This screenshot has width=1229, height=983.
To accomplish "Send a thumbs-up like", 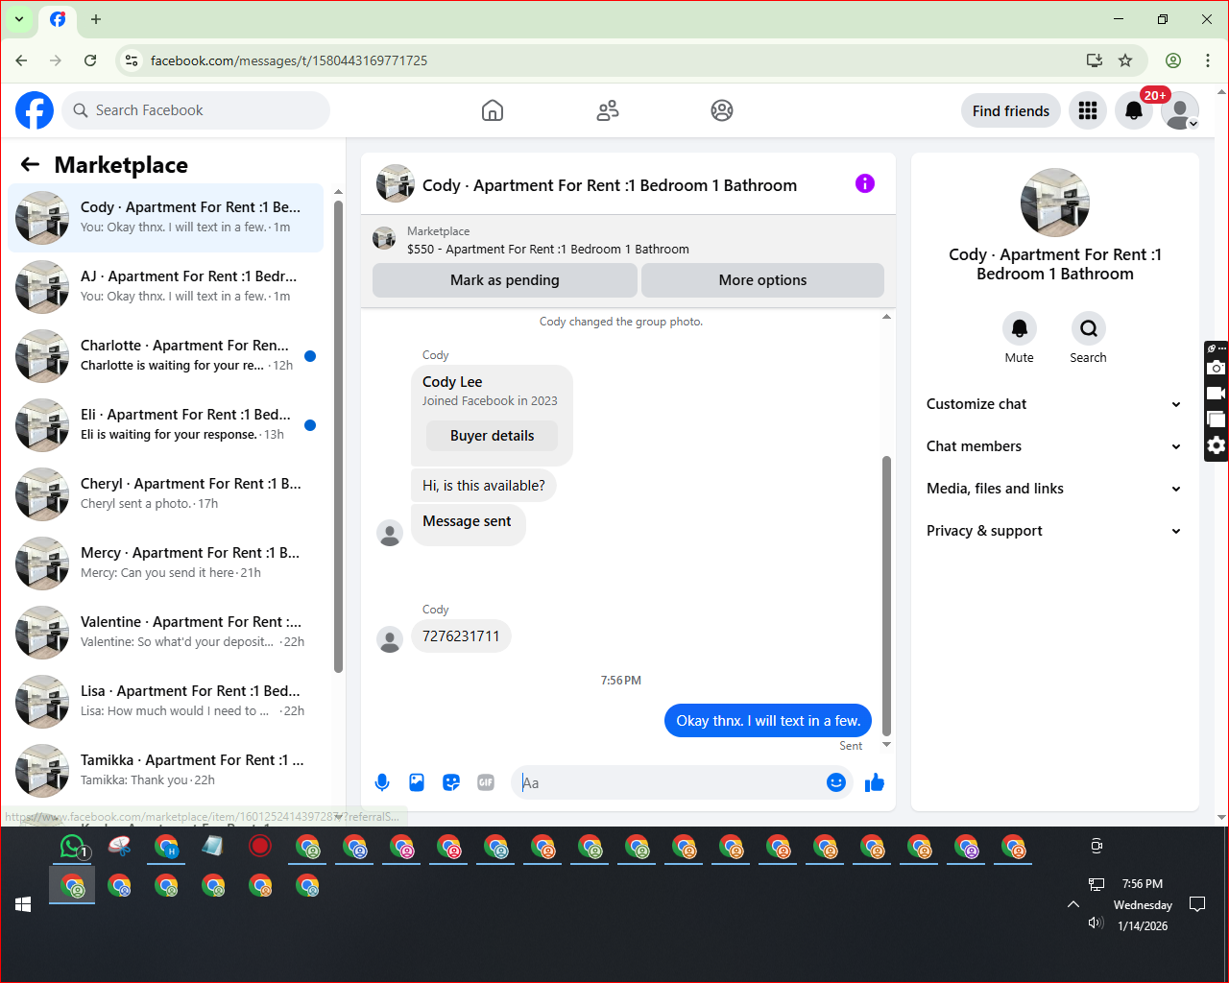I will 875,782.
